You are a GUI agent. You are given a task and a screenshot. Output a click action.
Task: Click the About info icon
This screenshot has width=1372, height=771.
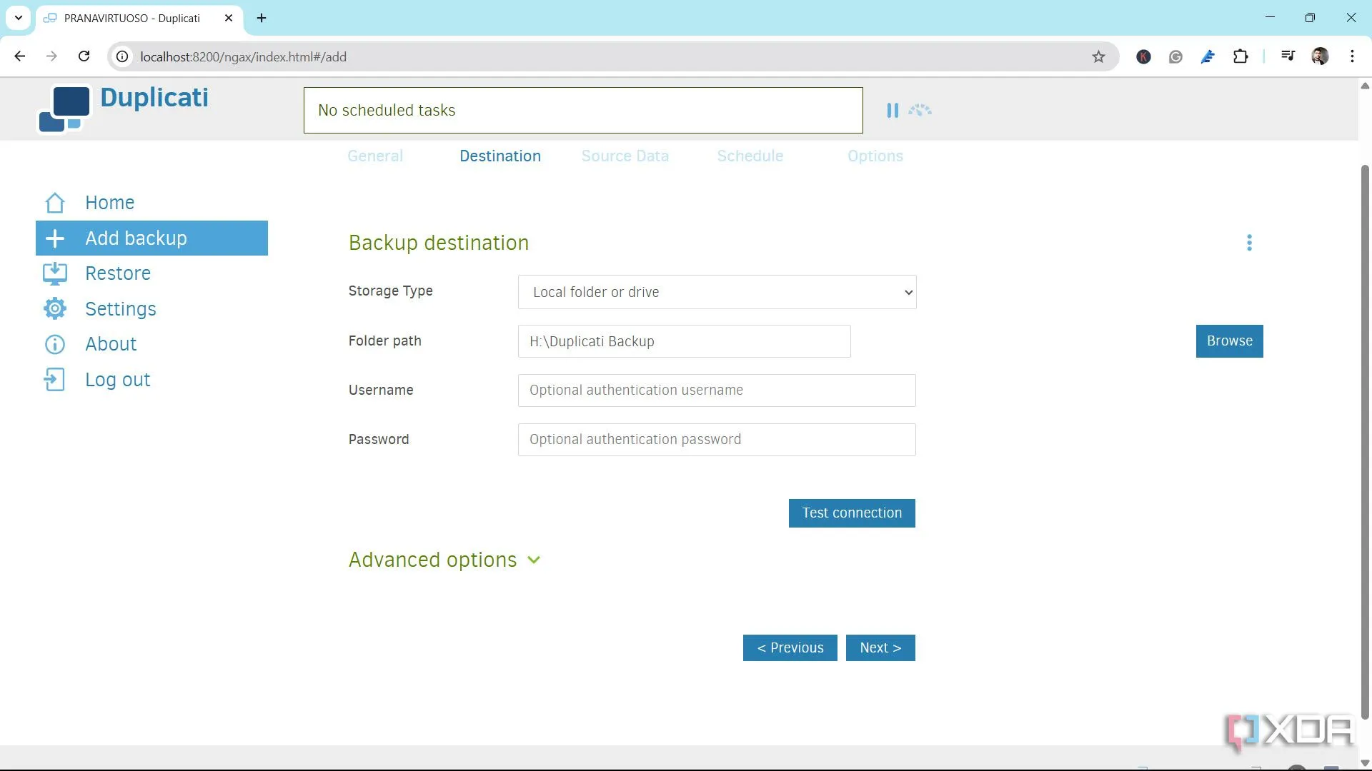[x=55, y=344]
